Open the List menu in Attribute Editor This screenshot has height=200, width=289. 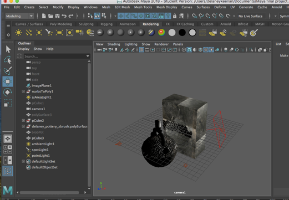point(278,44)
